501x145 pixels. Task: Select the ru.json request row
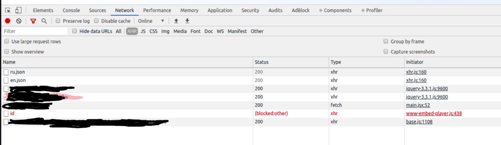[x=250, y=72]
